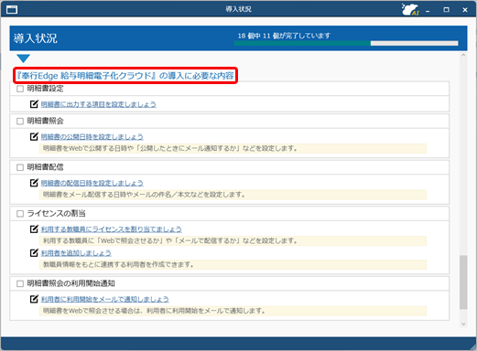Collapse section with the blue triangle arrow
Viewport: 477px width, 351px height.
(23, 58)
